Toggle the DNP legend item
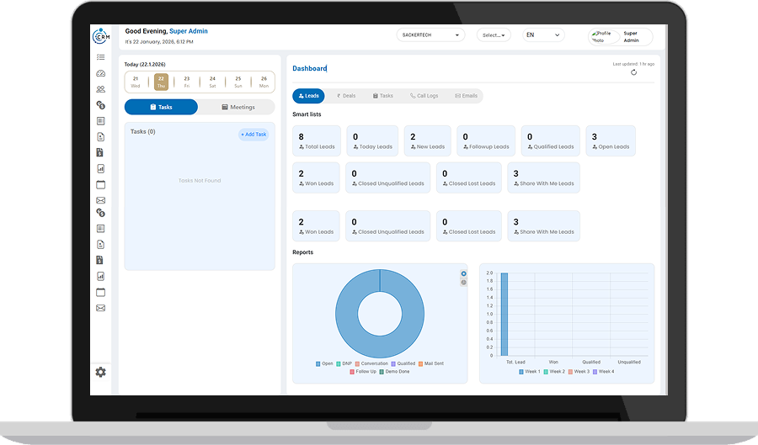This screenshot has height=445, width=758. coord(344,363)
